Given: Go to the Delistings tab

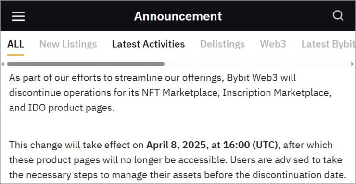Looking at the screenshot, I should tap(222, 44).
